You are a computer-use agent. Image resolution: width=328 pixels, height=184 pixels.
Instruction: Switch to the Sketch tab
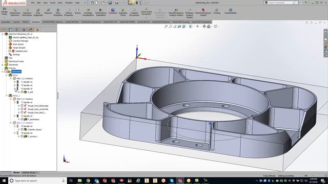click(x=26, y=22)
